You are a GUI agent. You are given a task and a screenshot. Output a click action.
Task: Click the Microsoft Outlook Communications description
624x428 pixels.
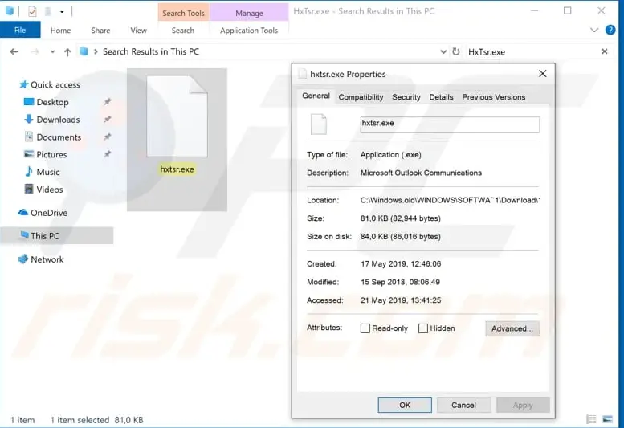421,173
